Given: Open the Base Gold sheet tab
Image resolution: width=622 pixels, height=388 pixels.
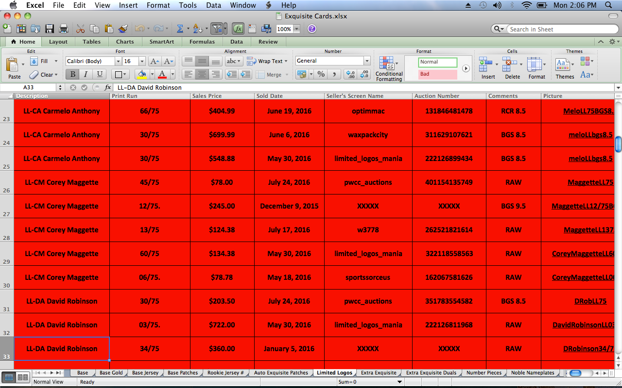Looking at the screenshot, I should pyautogui.click(x=111, y=373).
